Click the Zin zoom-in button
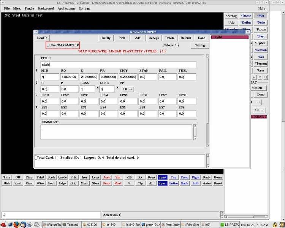The width and height of the screenshot is (285, 228). pos(118,177)
